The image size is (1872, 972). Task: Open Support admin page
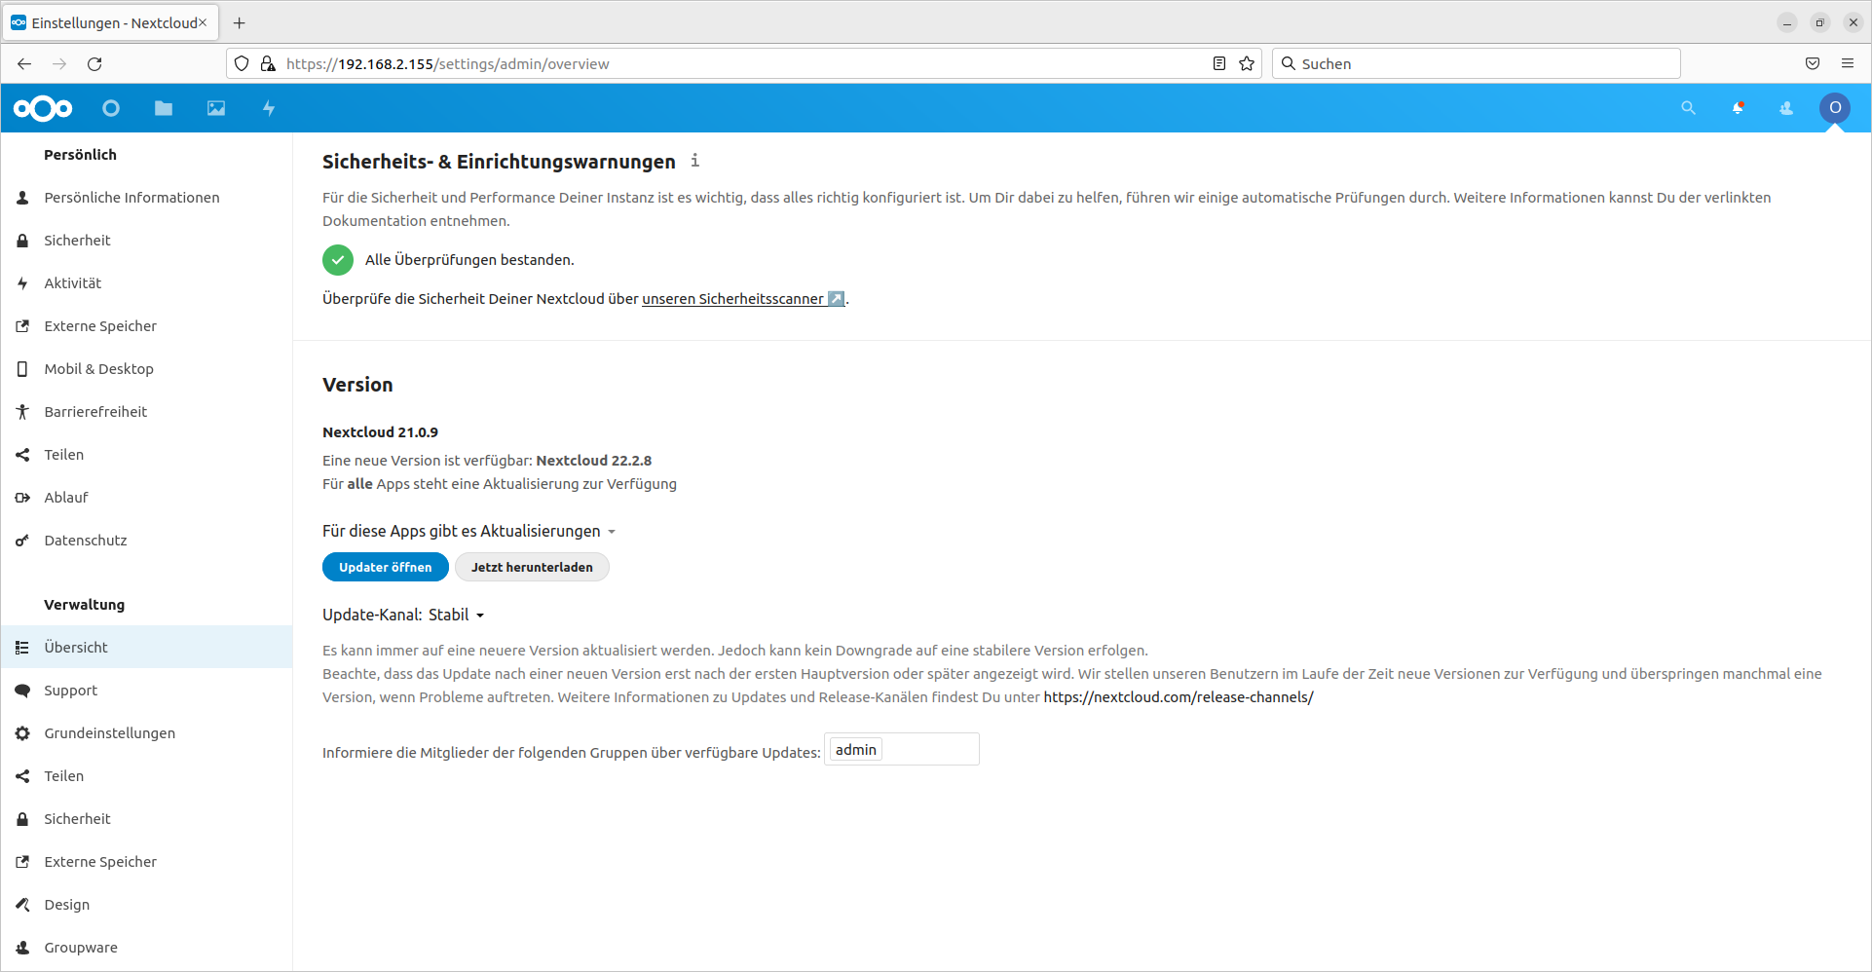pos(147,691)
